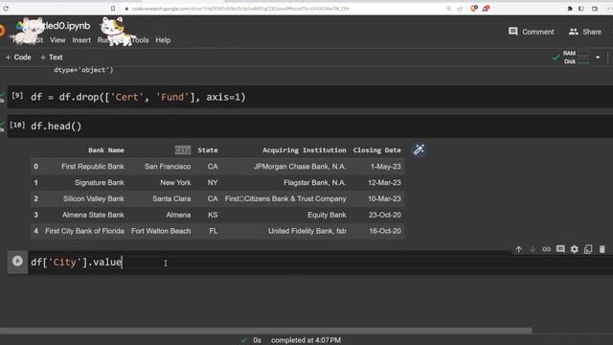Click the Closing Date column header
This screenshot has height=345, width=613.
376,149
